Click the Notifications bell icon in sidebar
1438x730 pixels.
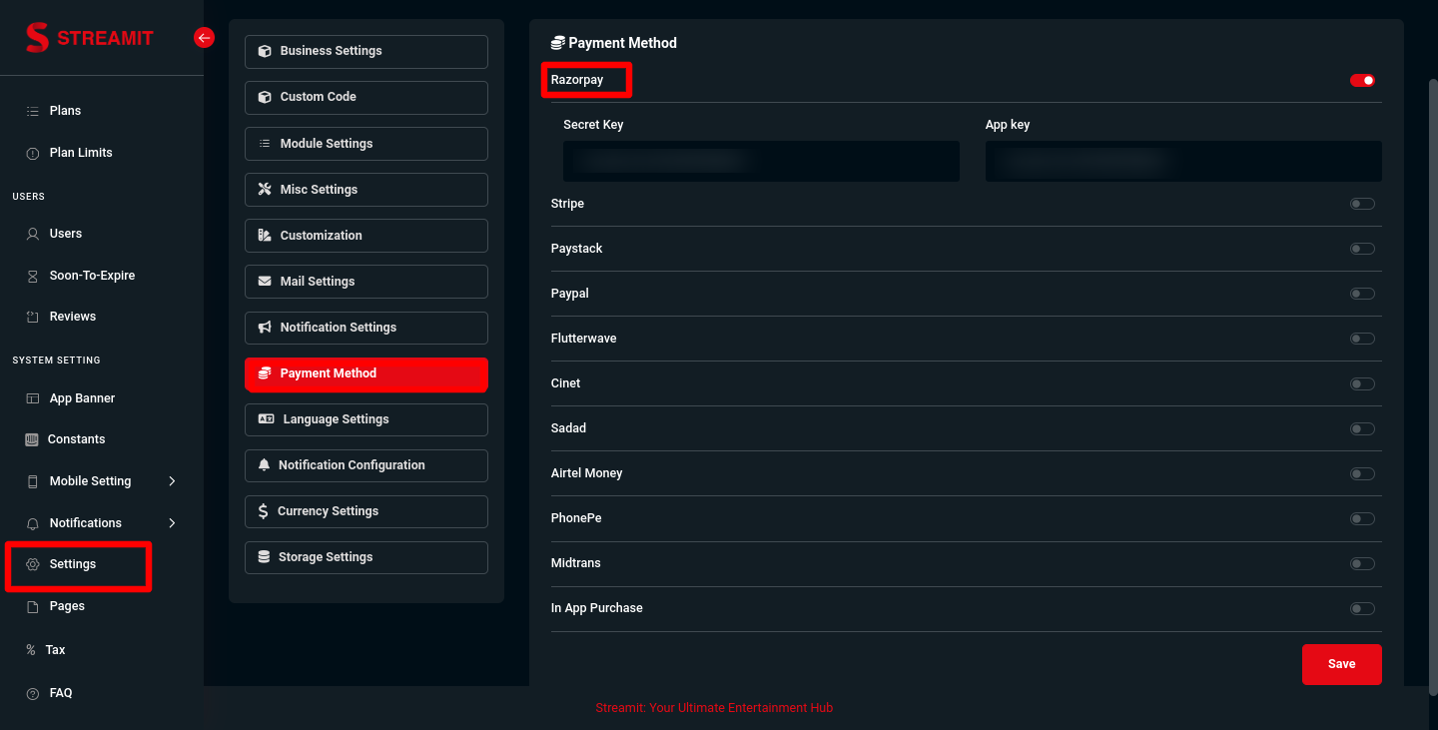[x=32, y=523]
